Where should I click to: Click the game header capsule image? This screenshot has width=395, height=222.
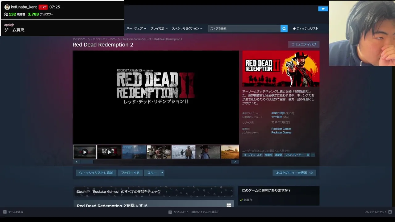281,69
